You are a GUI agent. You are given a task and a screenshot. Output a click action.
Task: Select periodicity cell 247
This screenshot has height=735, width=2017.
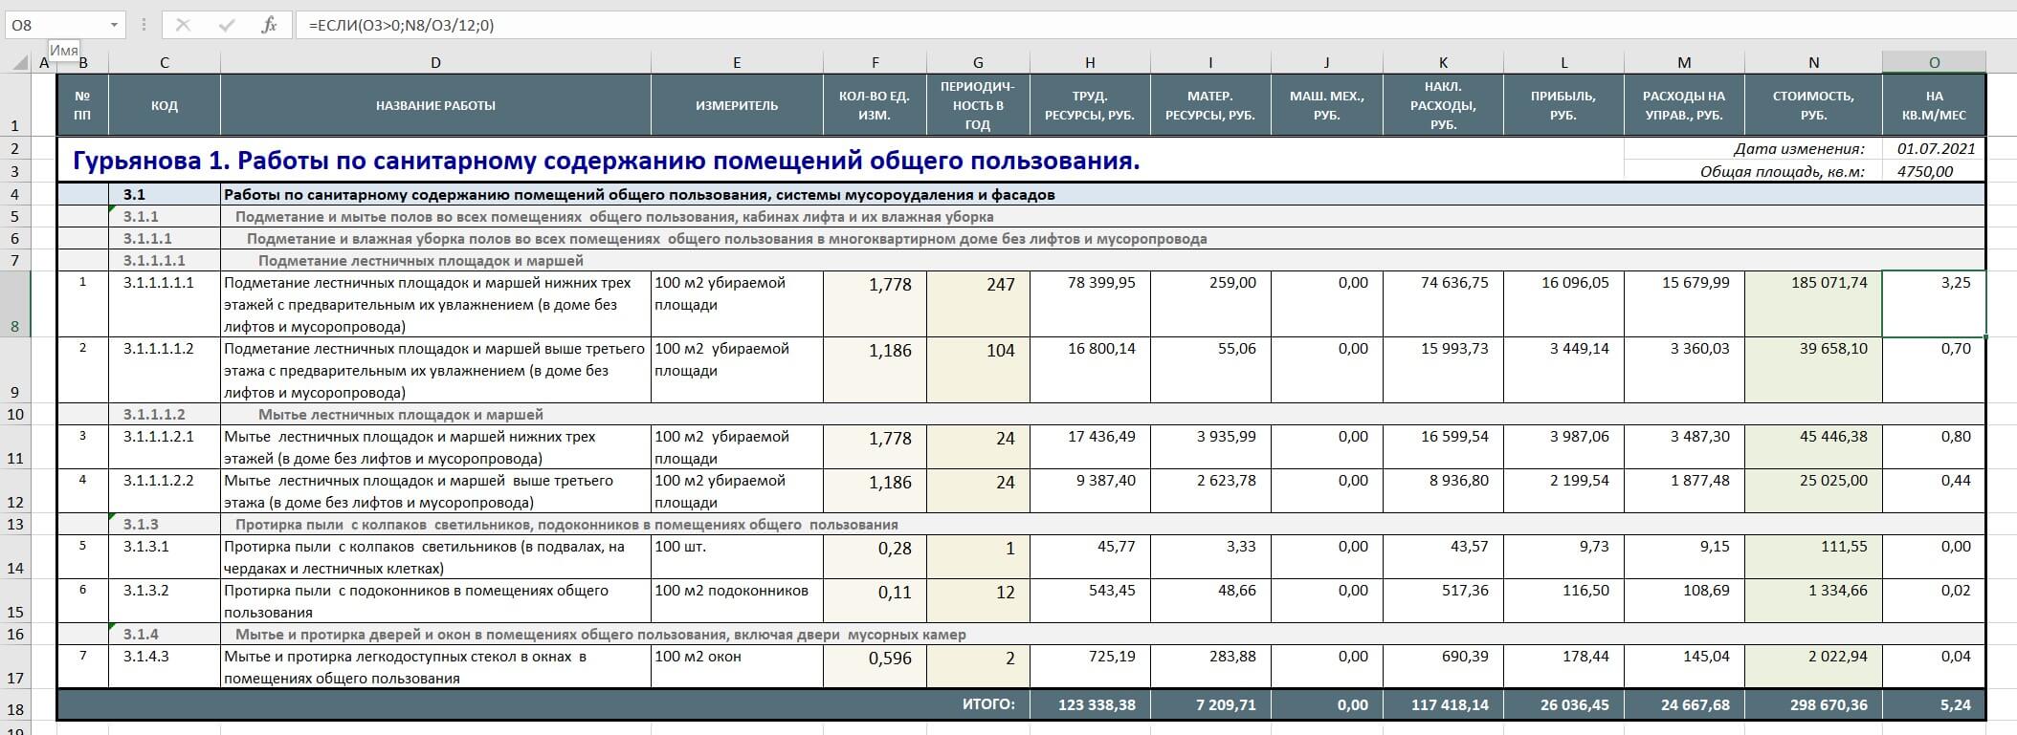click(x=978, y=304)
